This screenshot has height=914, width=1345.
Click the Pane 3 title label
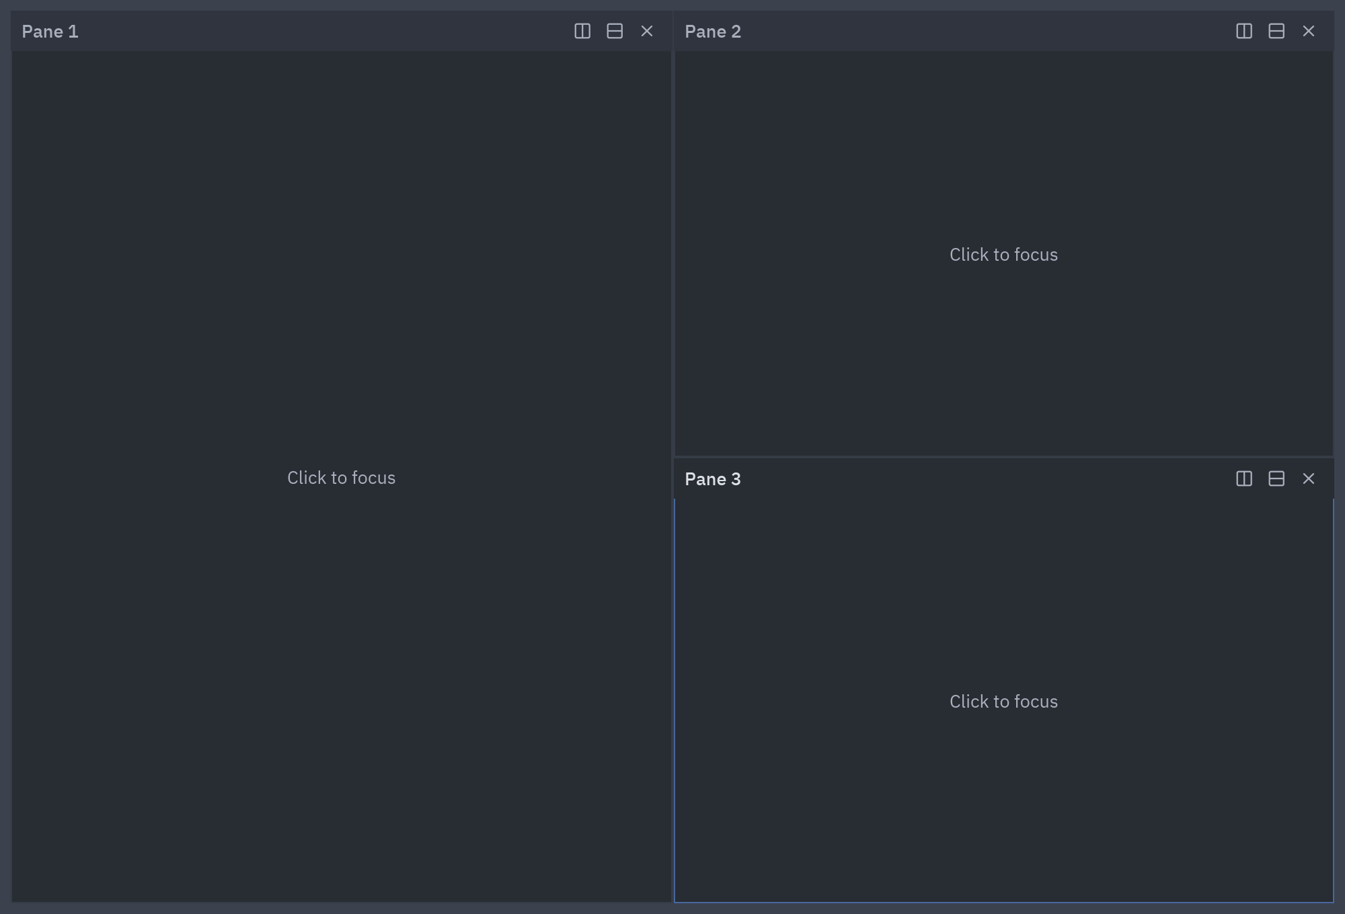(713, 479)
